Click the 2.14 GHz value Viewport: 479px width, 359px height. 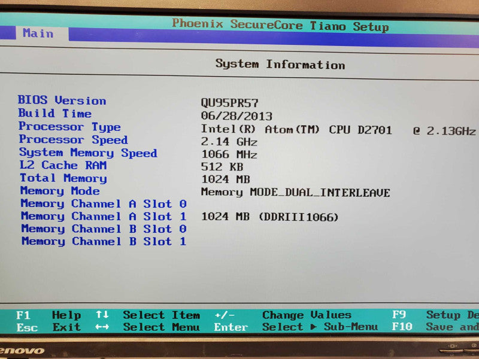229,142
